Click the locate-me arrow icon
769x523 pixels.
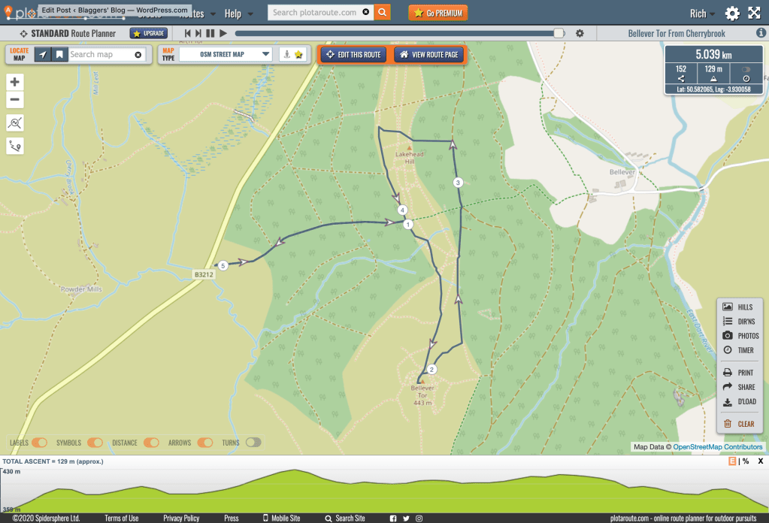pyautogui.click(x=43, y=55)
